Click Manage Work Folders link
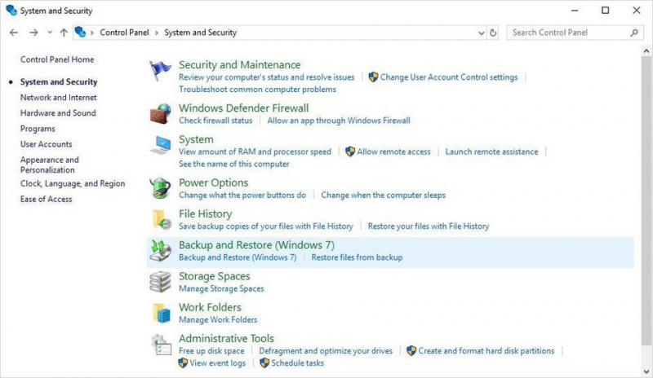This screenshot has height=378, width=653. pyautogui.click(x=218, y=320)
